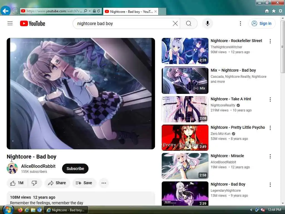Save video to a playlist

pos(84,183)
